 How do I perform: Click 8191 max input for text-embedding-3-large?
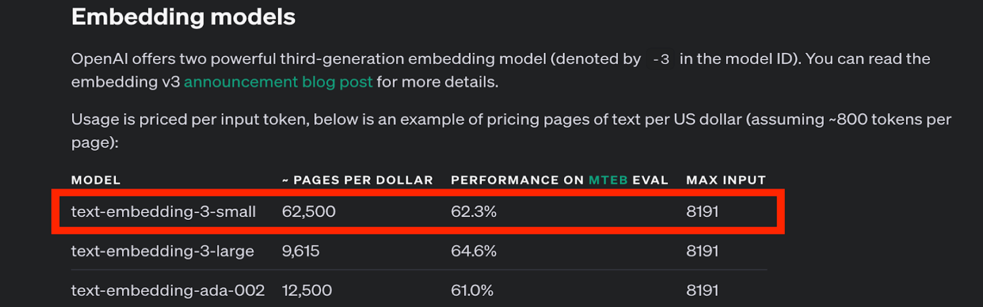(x=702, y=251)
